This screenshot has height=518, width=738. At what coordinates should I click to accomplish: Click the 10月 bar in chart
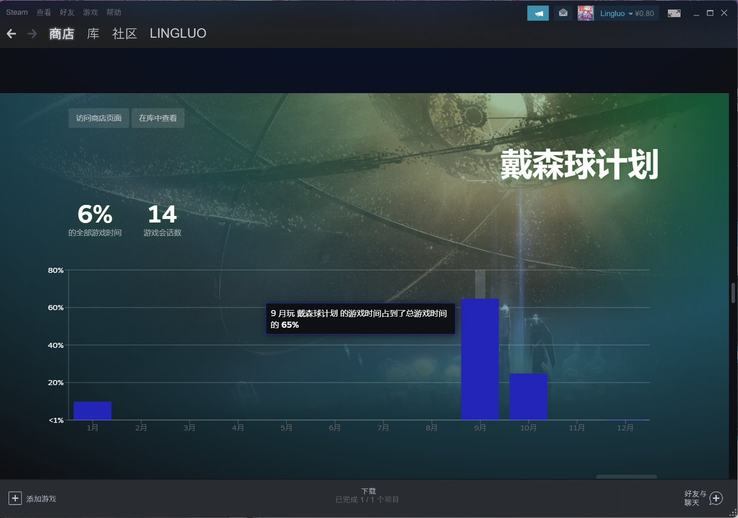tap(528, 396)
